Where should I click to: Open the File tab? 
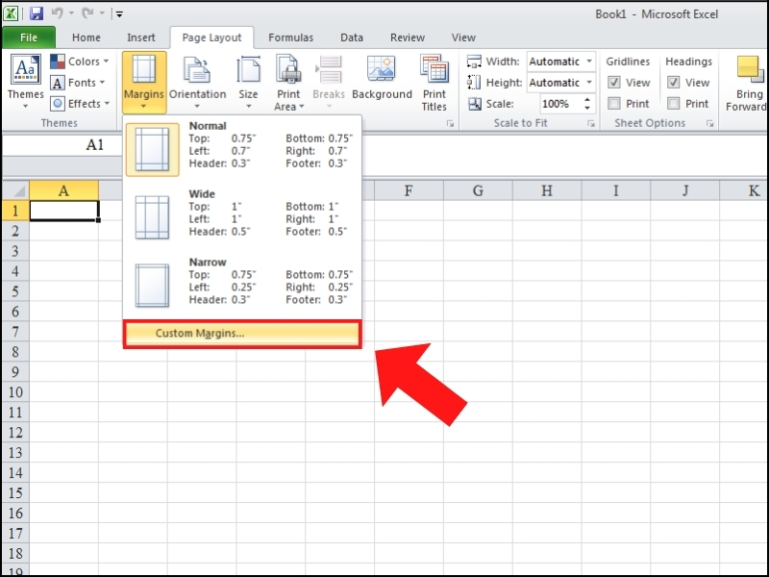coord(29,38)
